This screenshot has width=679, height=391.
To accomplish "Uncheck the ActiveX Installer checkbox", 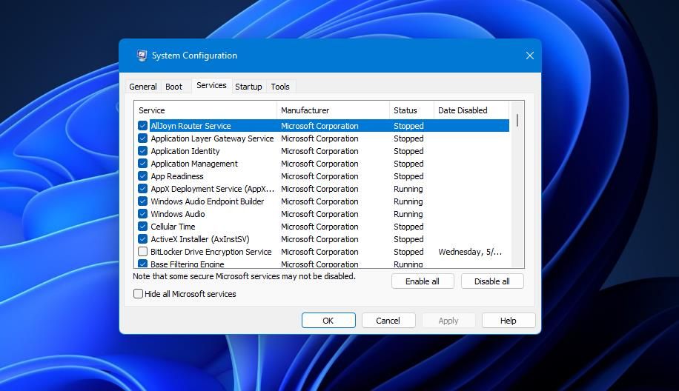I will (x=142, y=238).
